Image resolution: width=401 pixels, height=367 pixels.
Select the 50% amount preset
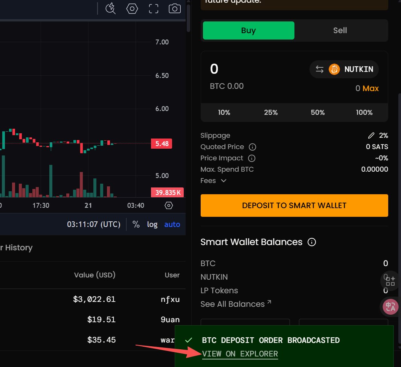coord(318,113)
